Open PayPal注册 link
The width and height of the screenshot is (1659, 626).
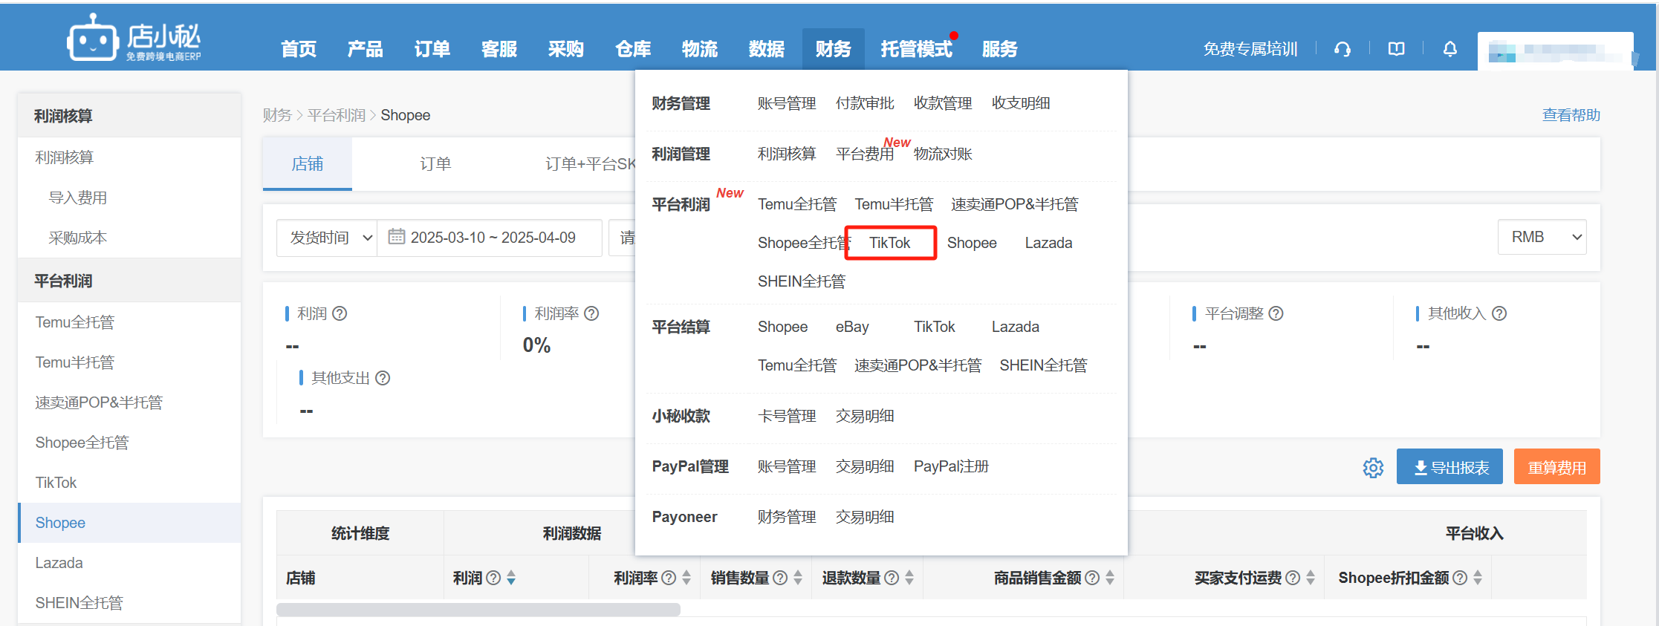click(x=951, y=466)
